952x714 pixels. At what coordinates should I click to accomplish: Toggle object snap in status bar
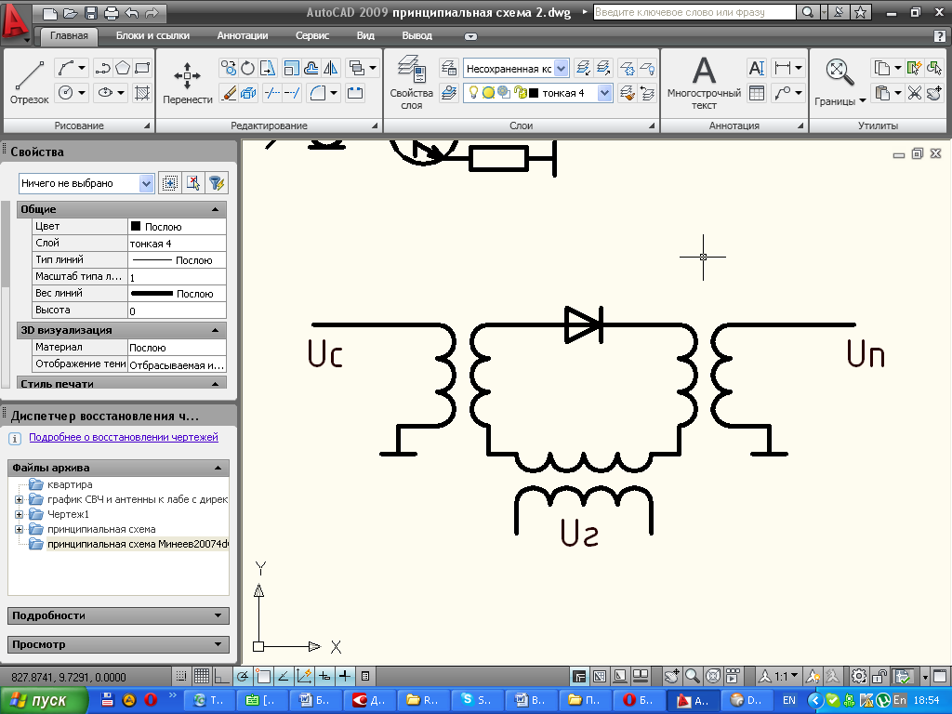coord(263,676)
